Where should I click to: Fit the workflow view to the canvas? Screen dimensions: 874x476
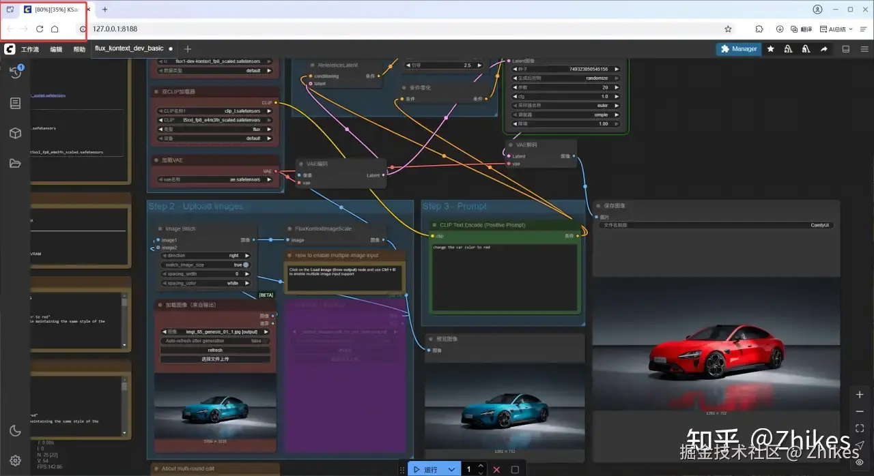coord(860,428)
